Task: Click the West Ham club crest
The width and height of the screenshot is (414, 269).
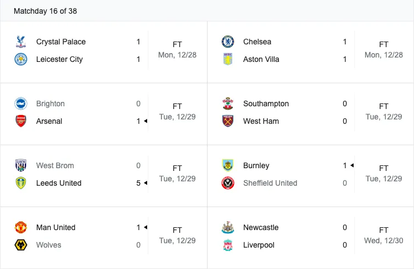Action: pyautogui.click(x=228, y=121)
